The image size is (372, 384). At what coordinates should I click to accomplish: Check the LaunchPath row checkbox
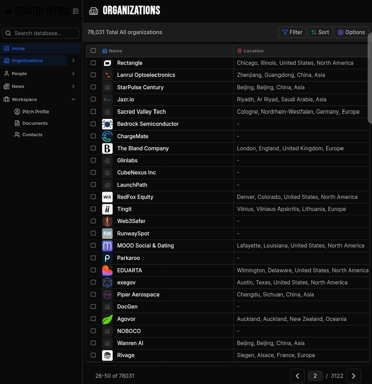click(x=93, y=185)
